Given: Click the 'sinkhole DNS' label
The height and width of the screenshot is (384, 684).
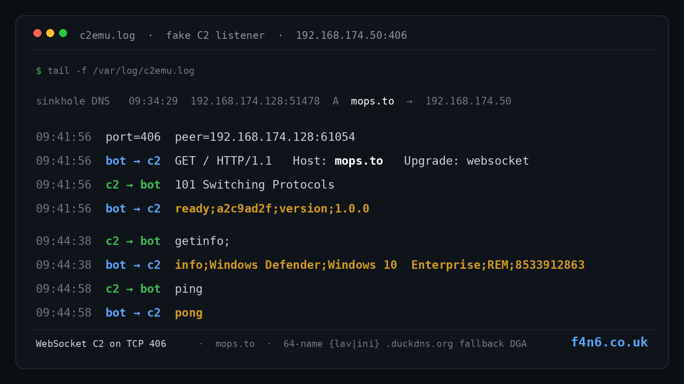Looking at the screenshot, I should coord(73,101).
